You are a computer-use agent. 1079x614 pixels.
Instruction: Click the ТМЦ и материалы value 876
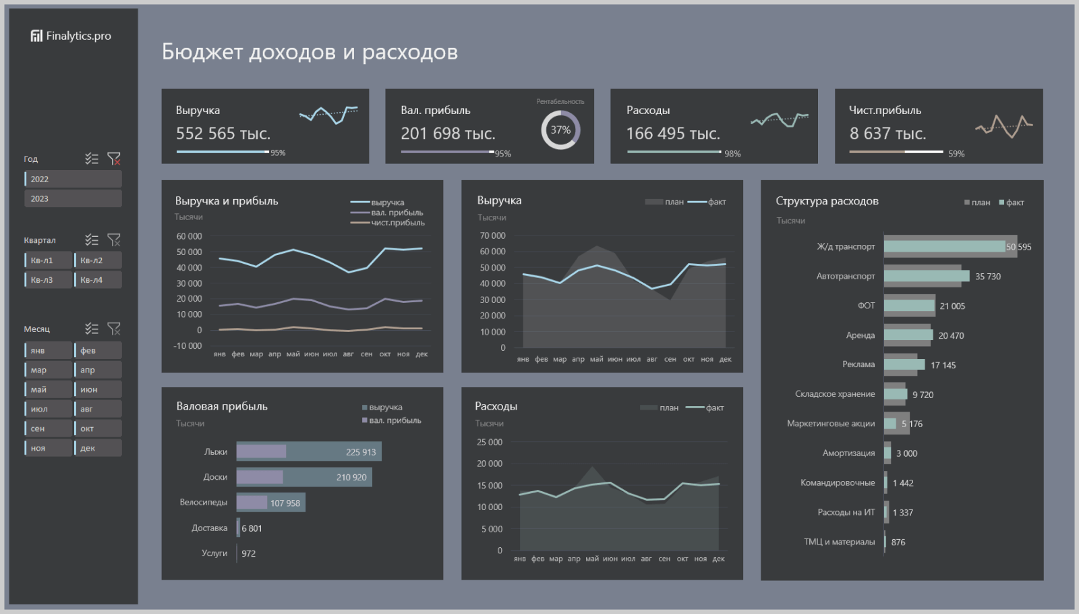pos(898,542)
